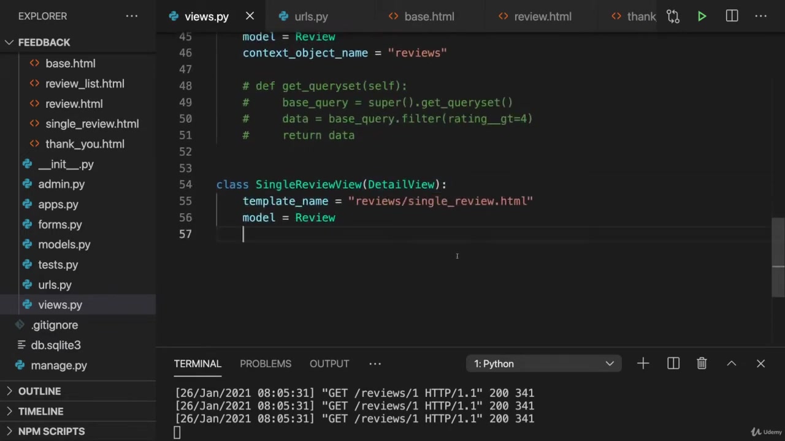Close the views.py editor tab
785x441 pixels.
[250, 17]
